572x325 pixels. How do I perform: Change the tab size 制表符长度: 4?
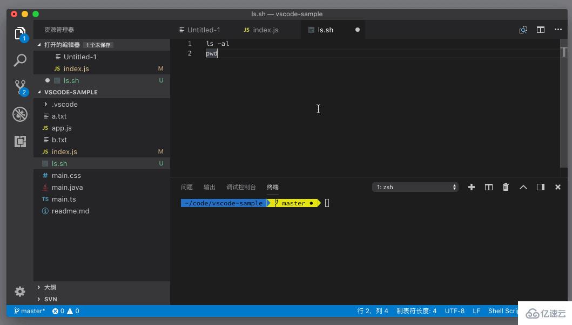click(x=416, y=311)
